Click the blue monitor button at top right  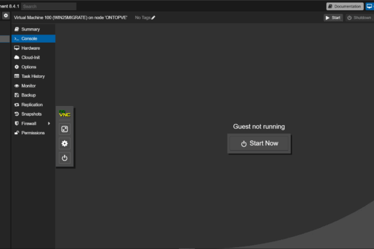pos(370,6)
